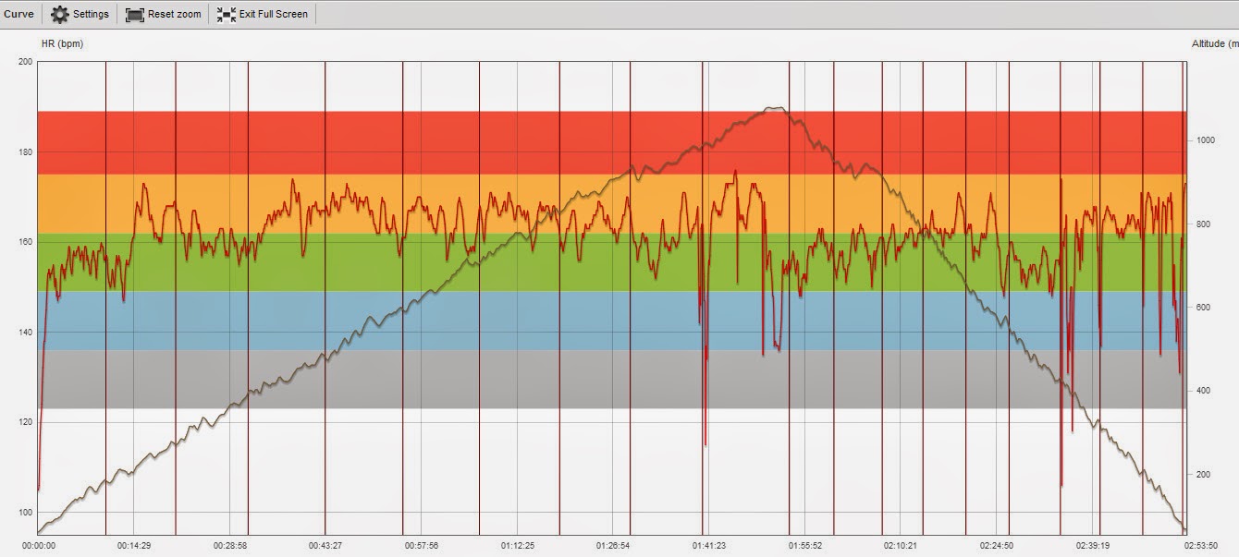Click the 800 value on Altitude axis

[1202, 224]
